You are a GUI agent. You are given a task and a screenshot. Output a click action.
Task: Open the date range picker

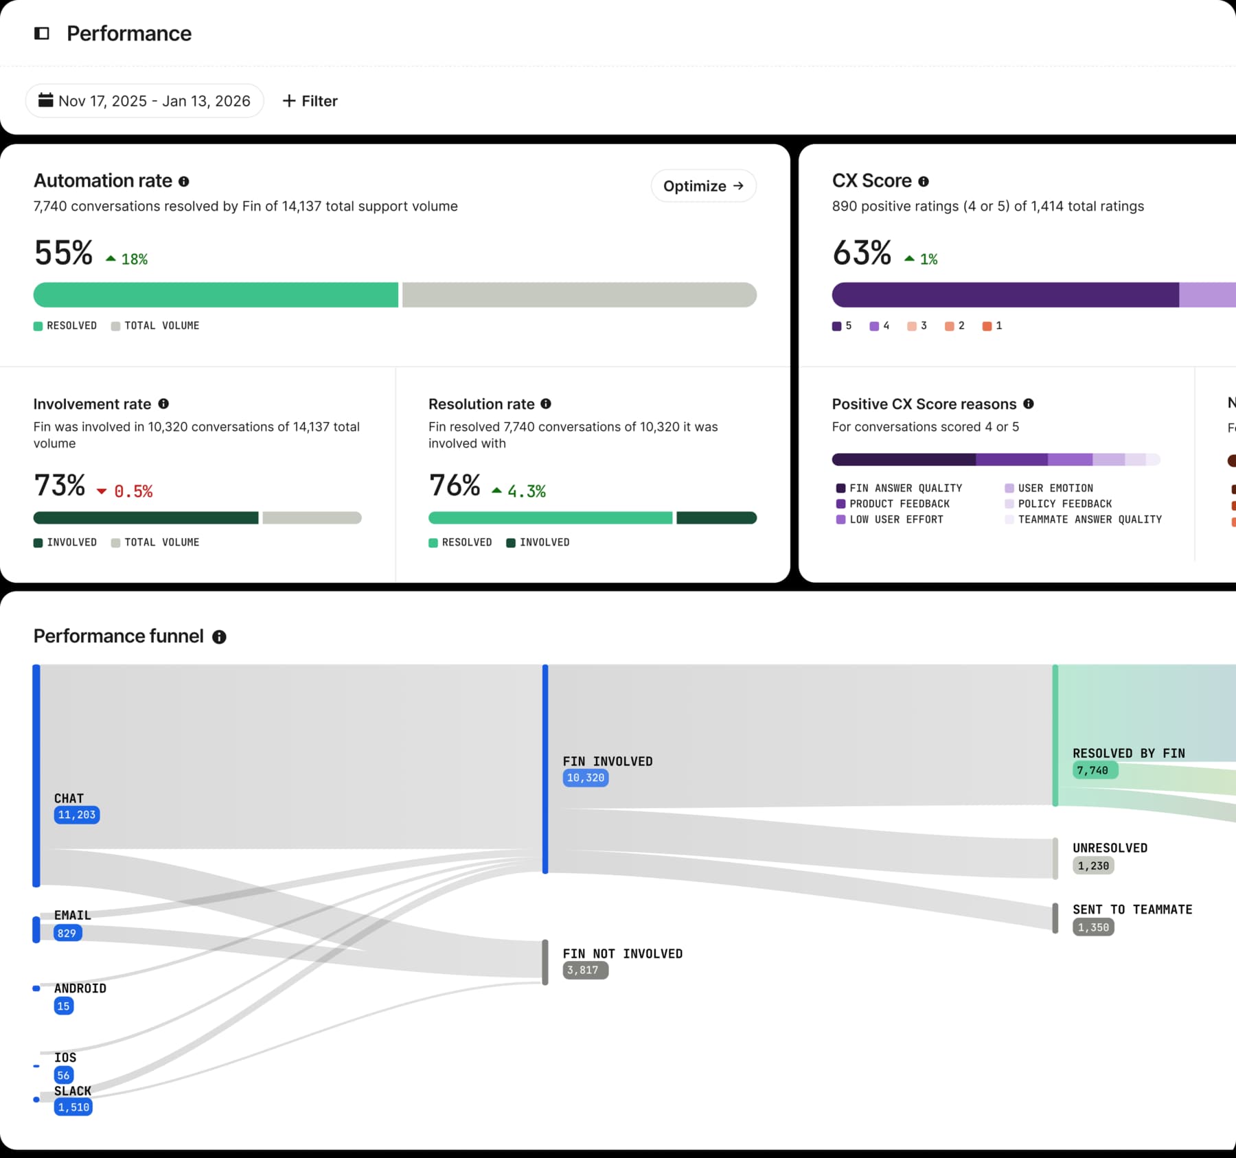coord(144,101)
